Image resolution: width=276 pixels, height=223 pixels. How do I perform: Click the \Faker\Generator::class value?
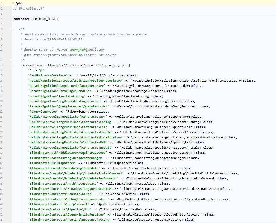click(86, 111)
